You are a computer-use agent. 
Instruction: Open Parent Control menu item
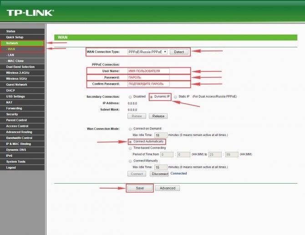pos(22,120)
